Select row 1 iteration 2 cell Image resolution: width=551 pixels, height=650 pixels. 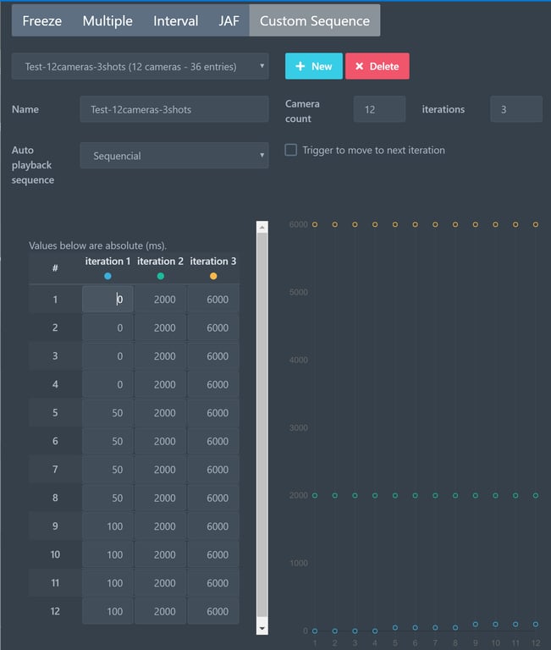point(161,300)
